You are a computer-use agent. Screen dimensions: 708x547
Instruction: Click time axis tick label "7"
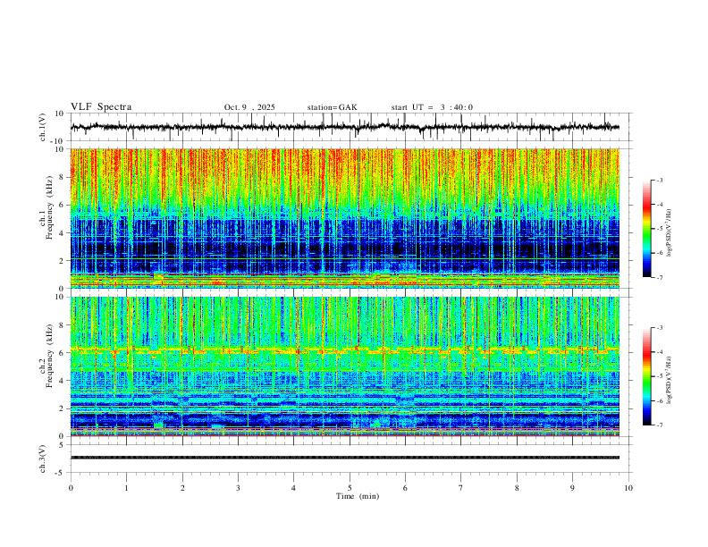461,488
